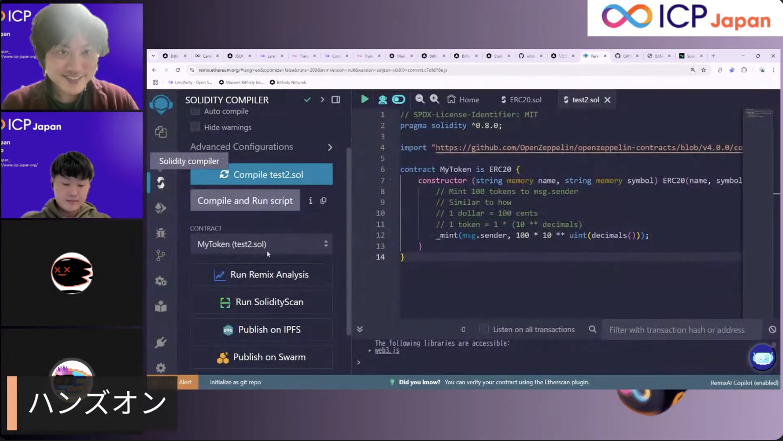783x441 pixels.
Task: Collapse the terminal panel with double chevron
Action: pos(360,330)
